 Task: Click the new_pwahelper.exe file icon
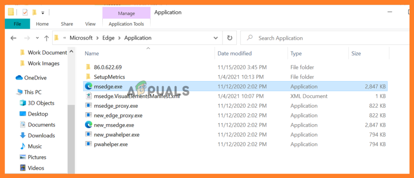89,134
